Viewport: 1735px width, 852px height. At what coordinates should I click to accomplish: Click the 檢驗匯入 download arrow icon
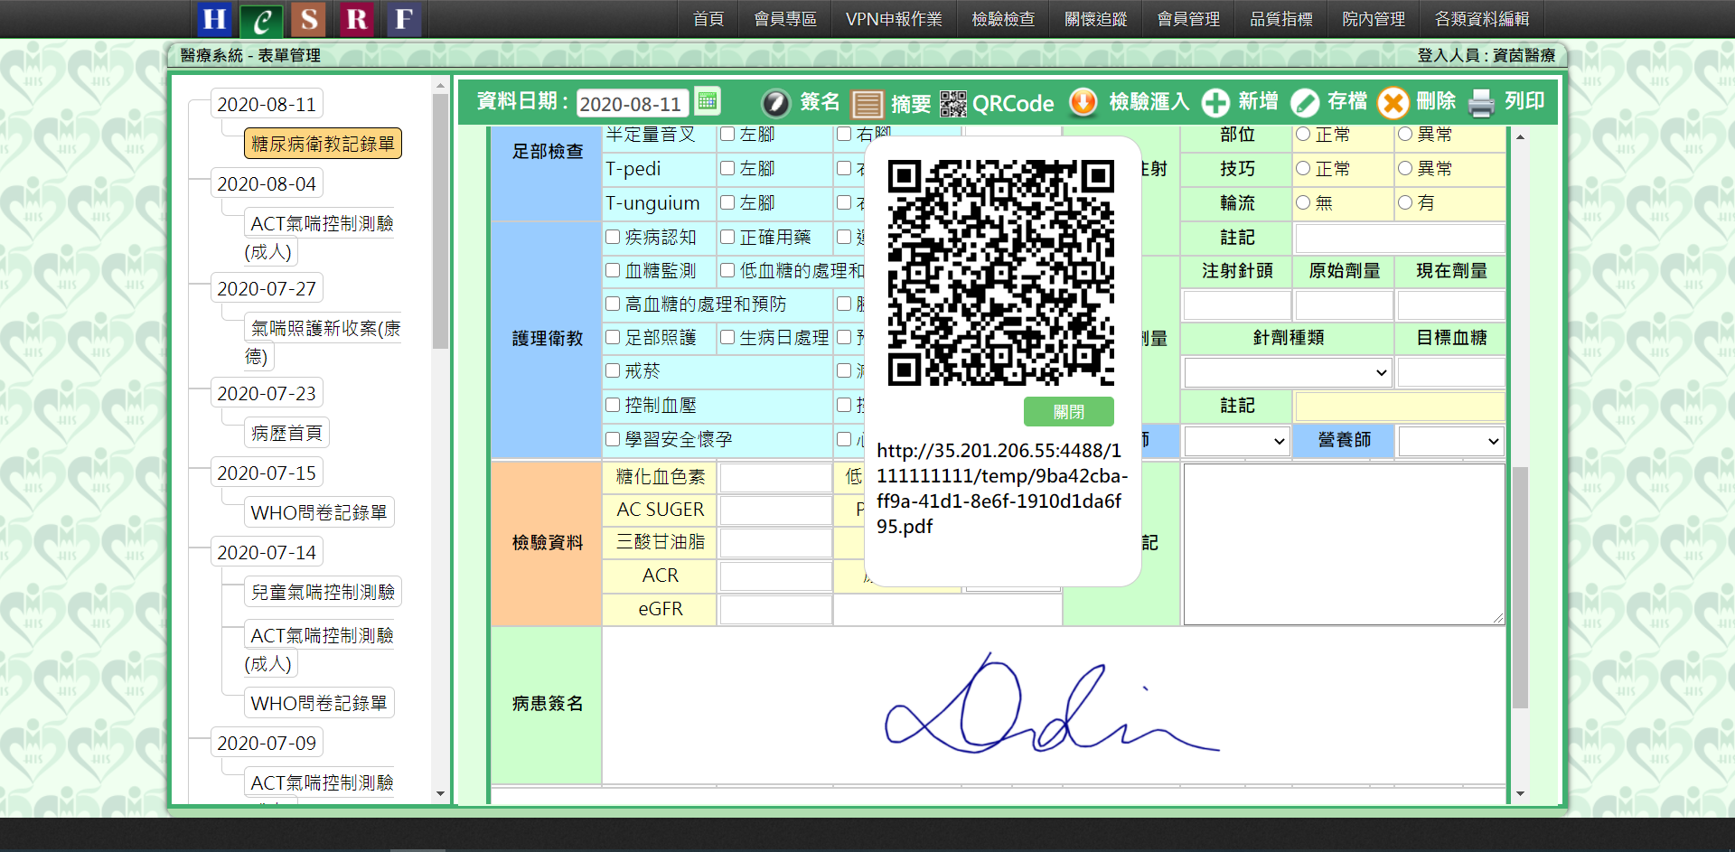pyautogui.click(x=1083, y=102)
